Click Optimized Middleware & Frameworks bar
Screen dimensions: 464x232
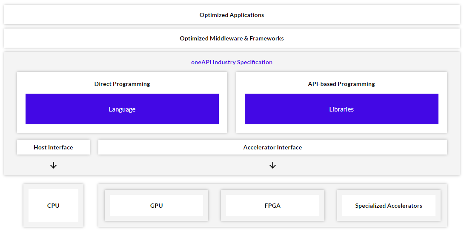tap(232, 38)
